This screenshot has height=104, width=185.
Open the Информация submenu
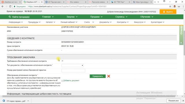tap(16, 22)
